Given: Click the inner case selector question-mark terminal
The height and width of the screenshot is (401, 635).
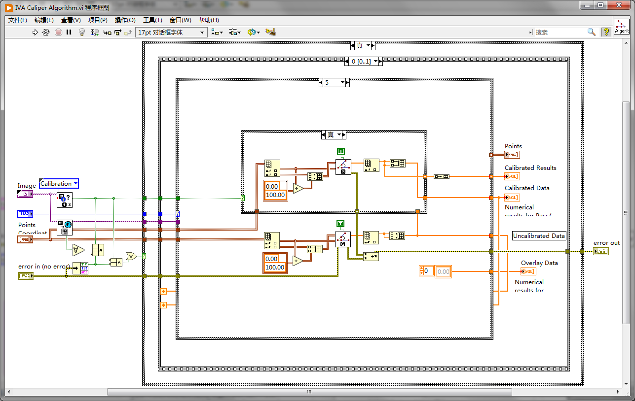Looking at the screenshot, I should click(x=243, y=198).
